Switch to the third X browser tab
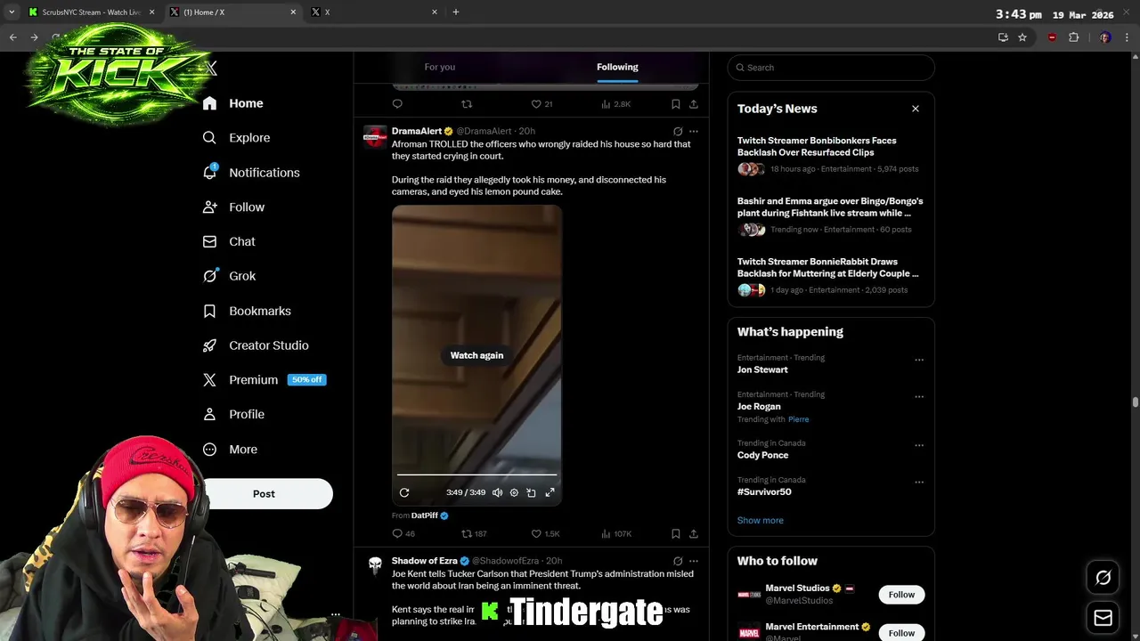 pos(374,12)
